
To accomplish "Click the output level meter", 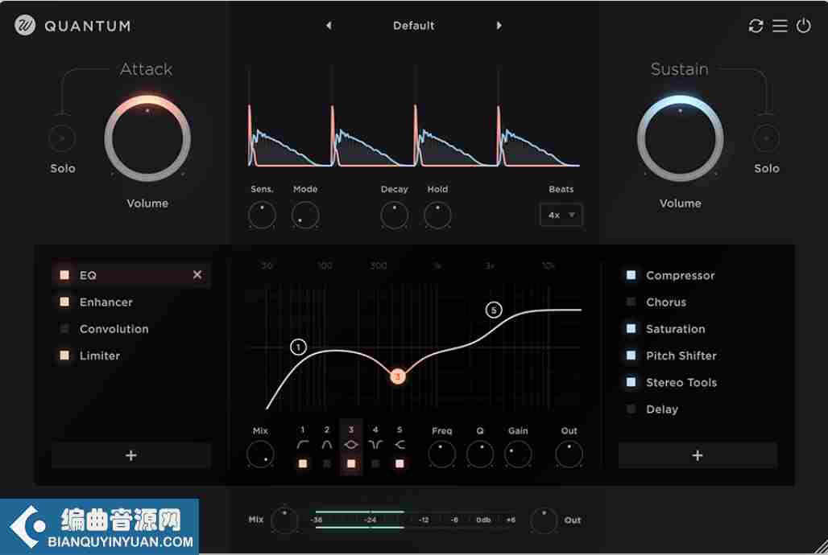I will (415, 520).
